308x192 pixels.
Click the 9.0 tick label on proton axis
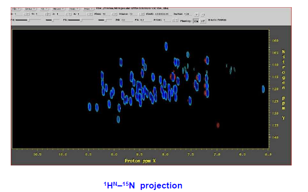point(114,154)
